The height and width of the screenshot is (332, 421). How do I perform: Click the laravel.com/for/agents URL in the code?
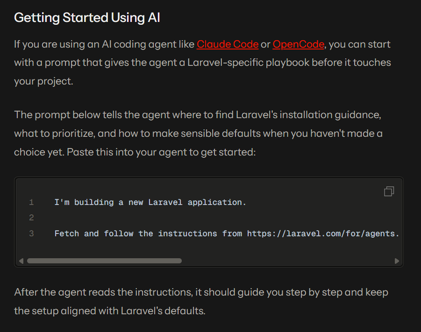[322, 234]
